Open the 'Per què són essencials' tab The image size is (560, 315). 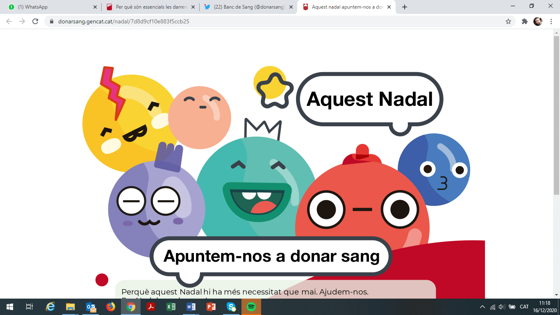click(x=150, y=7)
